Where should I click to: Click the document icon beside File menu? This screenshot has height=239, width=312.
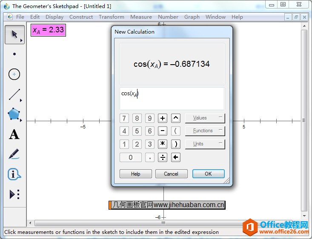[10, 17]
